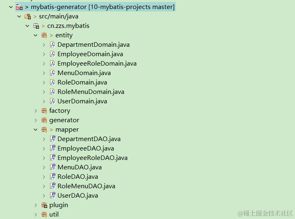The image size is (295, 219).
Task: Click the EmployeeRoleDAO.java interface icon
Action: pyautogui.click(x=53, y=157)
